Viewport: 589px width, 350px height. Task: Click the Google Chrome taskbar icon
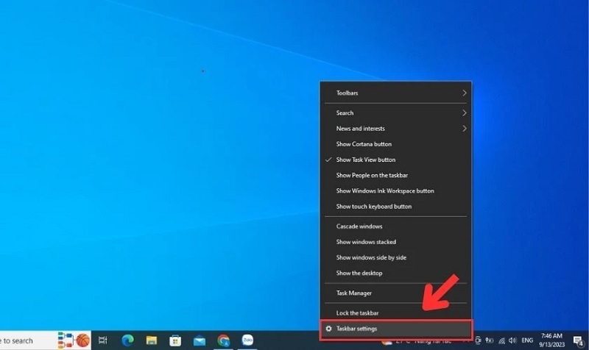click(223, 340)
